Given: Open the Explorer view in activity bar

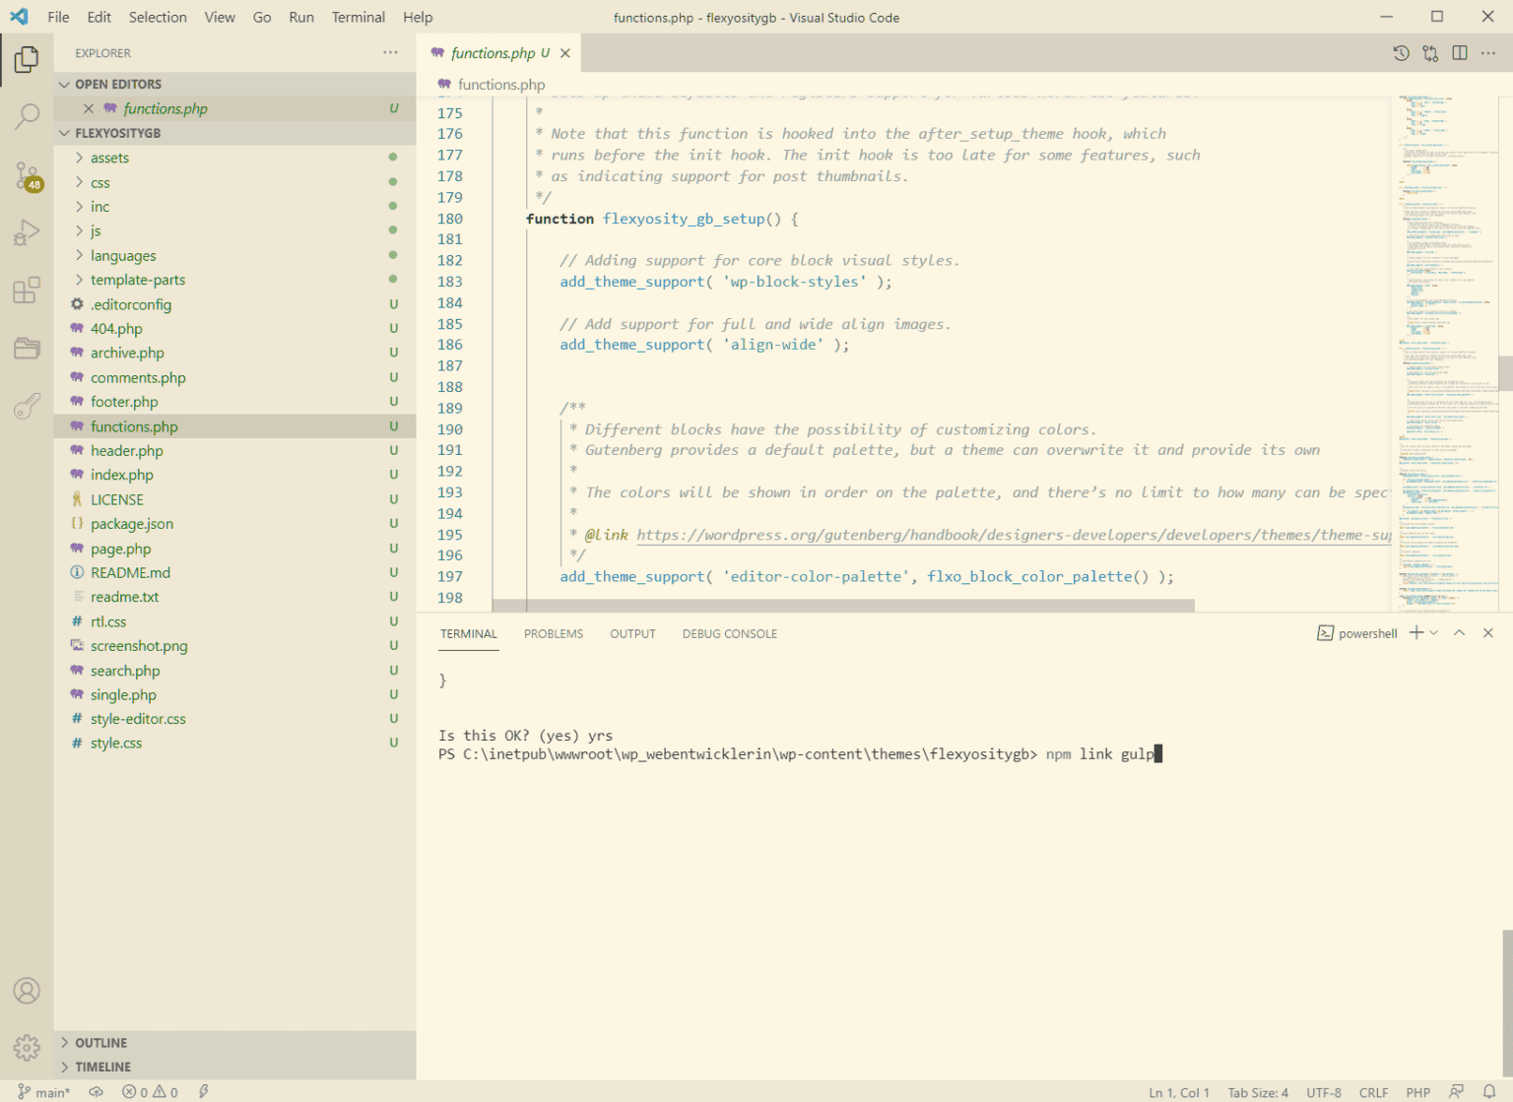Looking at the screenshot, I should point(27,60).
